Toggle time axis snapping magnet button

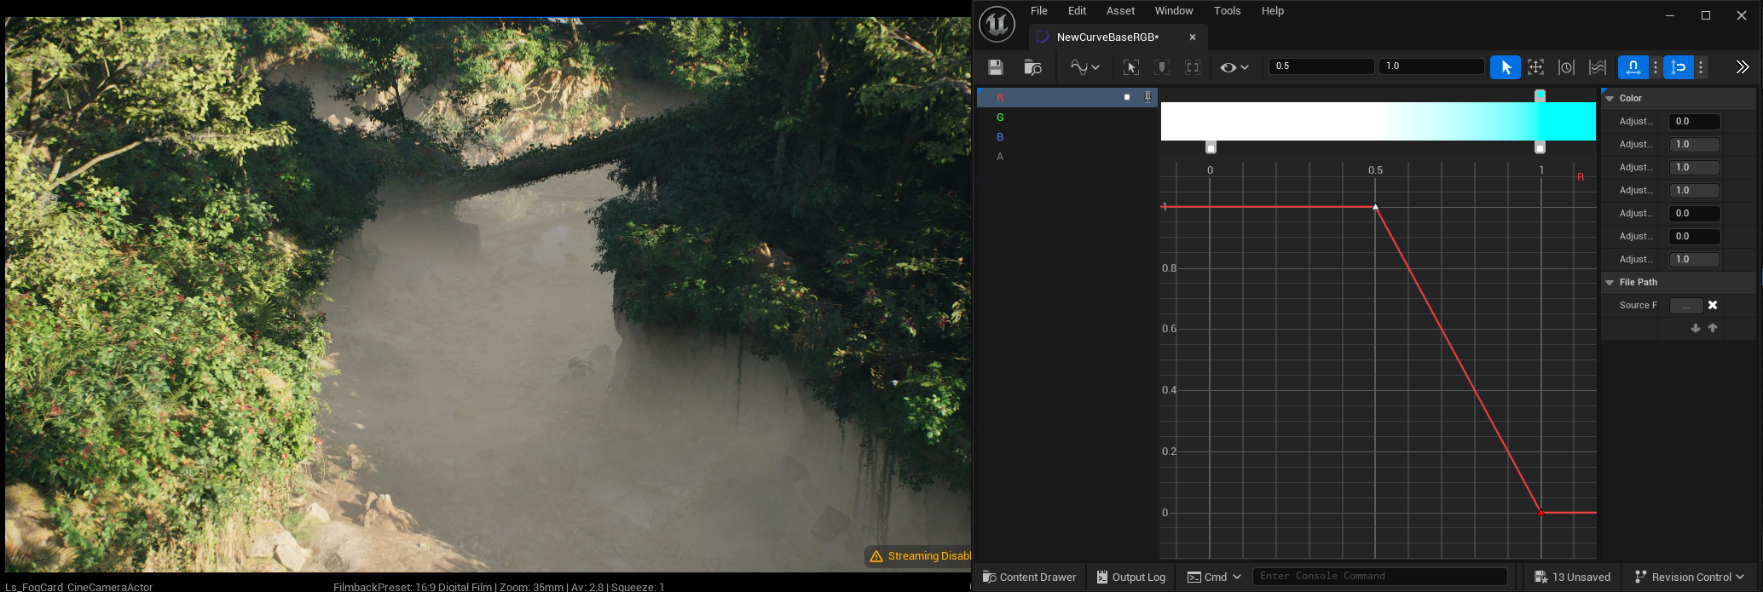tap(1633, 67)
